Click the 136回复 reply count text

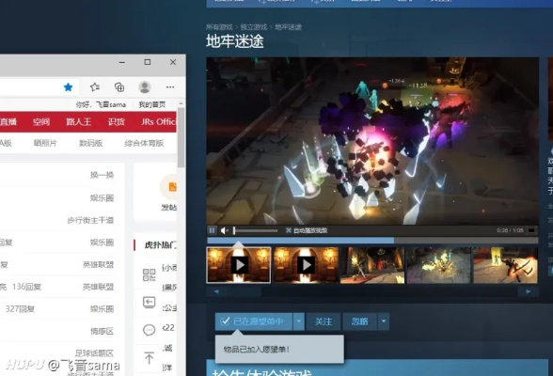pos(26,287)
